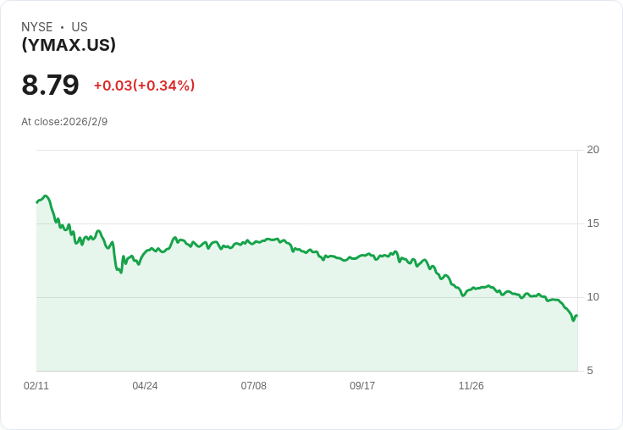623x430 pixels.
Task: Click the 20 label on price axis
Action: (x=593, y=150)
